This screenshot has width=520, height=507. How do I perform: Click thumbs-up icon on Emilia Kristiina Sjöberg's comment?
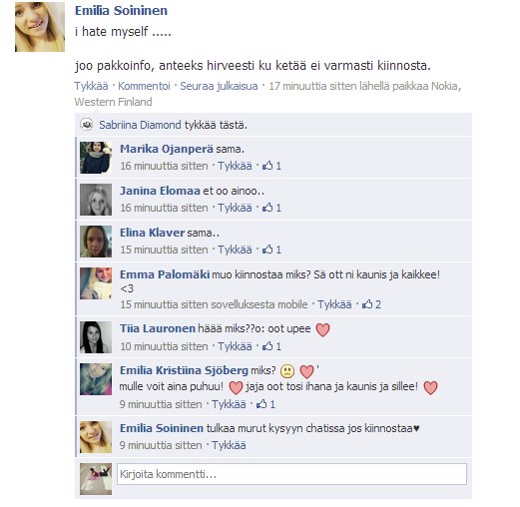[x=261, y=404]
